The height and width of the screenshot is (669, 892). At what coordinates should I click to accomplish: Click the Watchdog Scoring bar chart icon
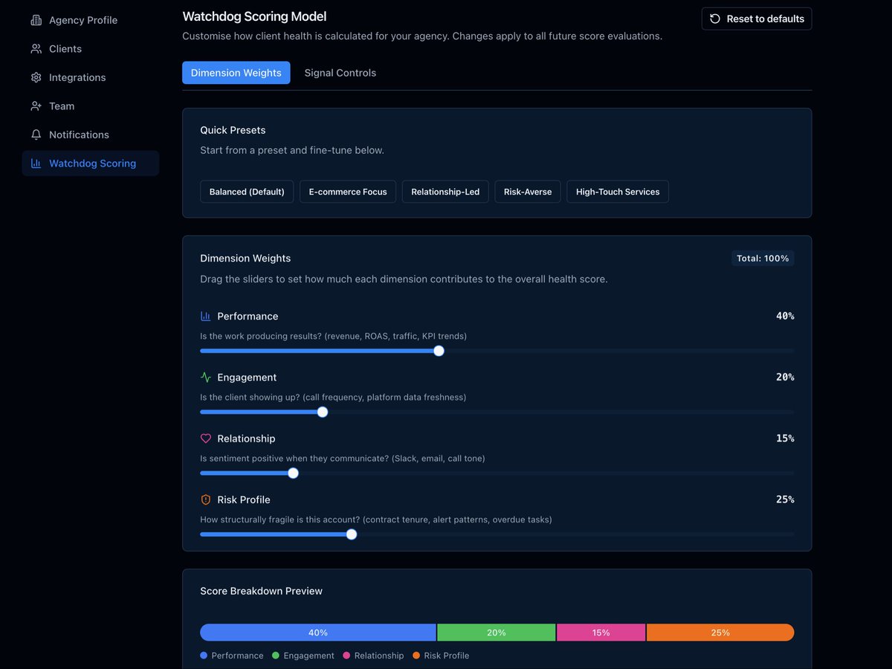[x=36, y=164]
